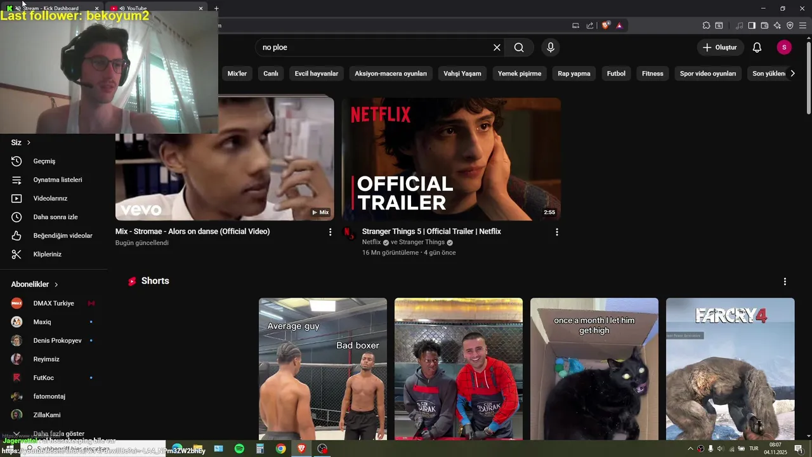Viewport: 812px width, 457px height.
Task: Show next category chips arrow
Action: [x=792, y=74]
